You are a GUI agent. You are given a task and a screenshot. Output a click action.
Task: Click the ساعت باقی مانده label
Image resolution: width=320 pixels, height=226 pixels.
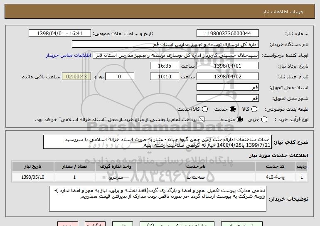[x=41, y=77]
